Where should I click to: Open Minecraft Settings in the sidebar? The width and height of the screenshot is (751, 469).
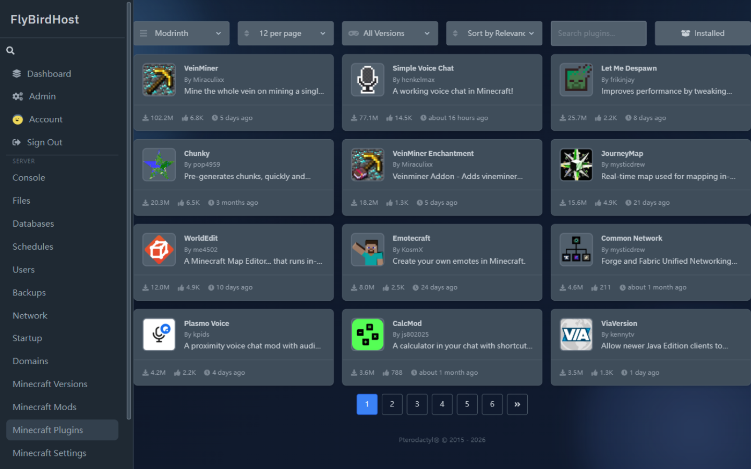tap(62, 453)
